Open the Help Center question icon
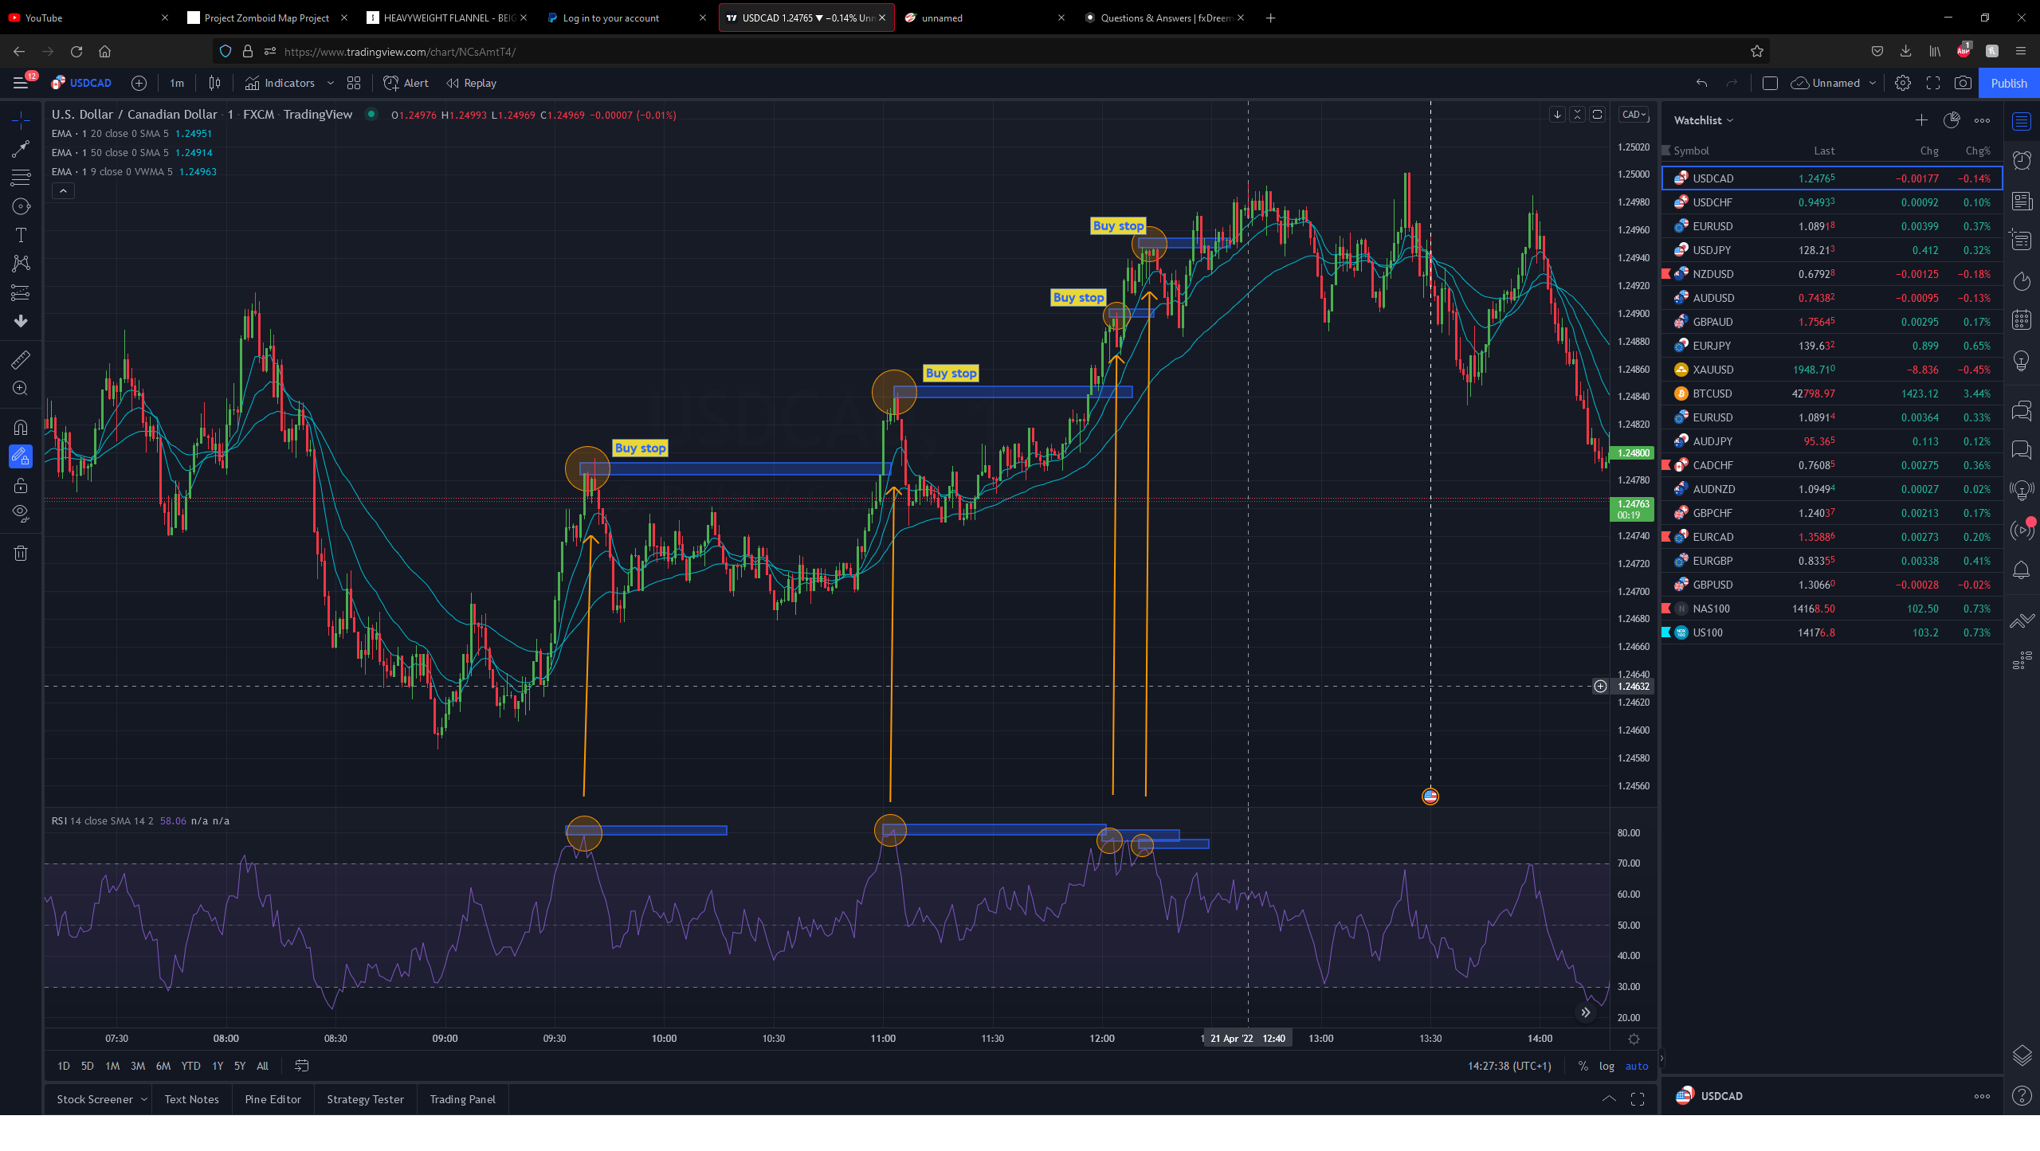This screenshot has height=1151, width=2040. (2022, 1096)
